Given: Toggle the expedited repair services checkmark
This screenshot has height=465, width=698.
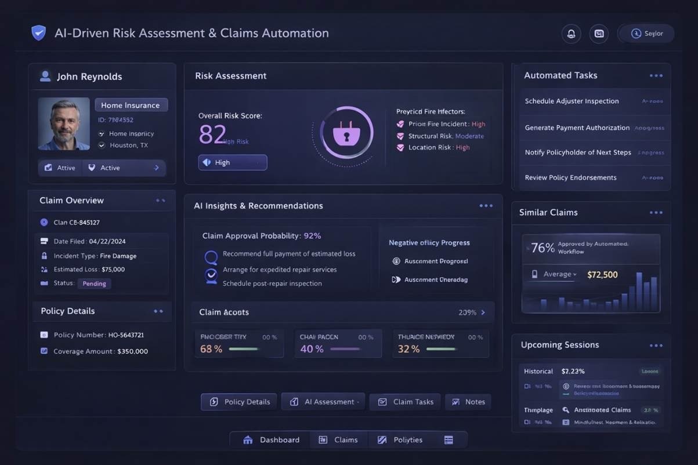Looking at the screenshot, I should 211,274.
